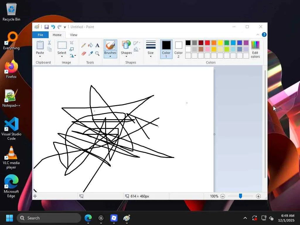Image resolution: width=300 pixels, height=225 pixels.
Task: Click the Edit colors rainbow icon
Action: 255,45
